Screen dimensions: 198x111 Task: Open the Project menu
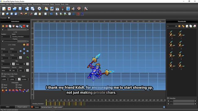pos(3,4)
